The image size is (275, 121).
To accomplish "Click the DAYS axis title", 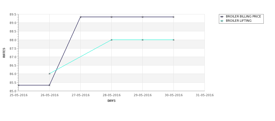I will pos(111,101).
